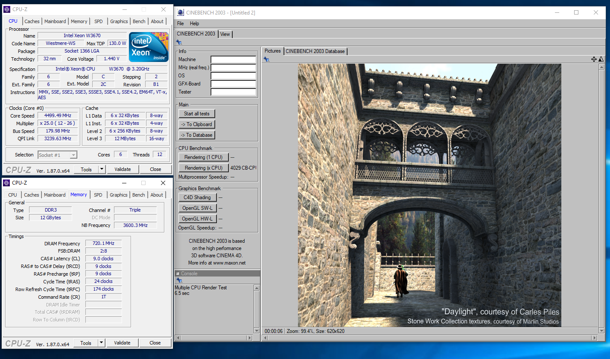
Task: Start Rendering (x CPU) benchmark
Action: click(204, 168)
